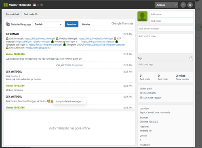Click the Android platform icon in title bar
This screenshot has height=148, width=202.
click(x=38, y=5)
